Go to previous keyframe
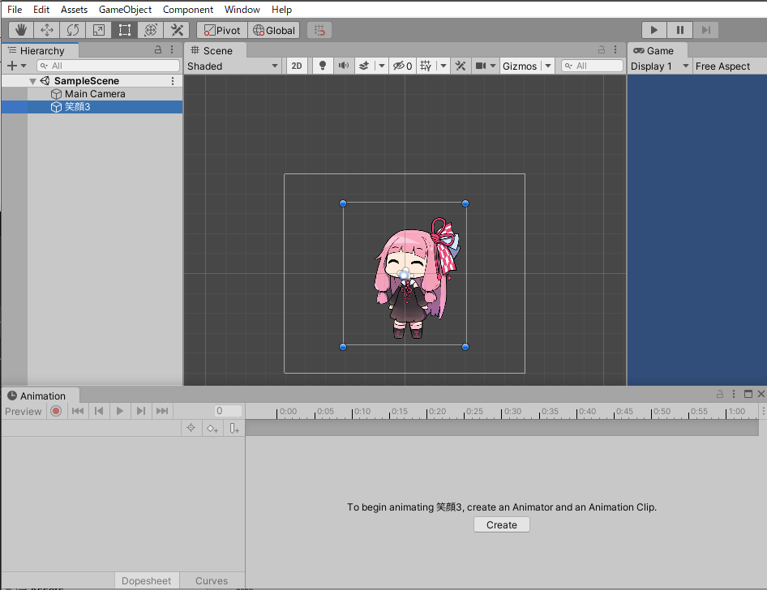The image size is (767, 590). pyautogui.click(x=99, y=411)
